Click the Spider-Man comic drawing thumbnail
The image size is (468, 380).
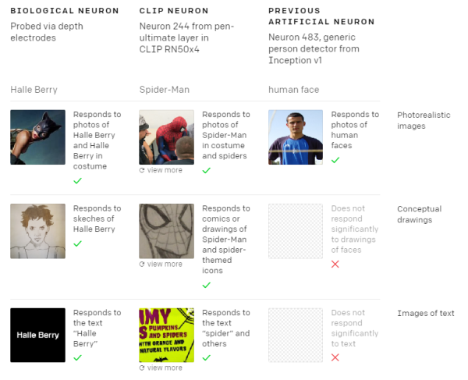click(x=166, y=231)
